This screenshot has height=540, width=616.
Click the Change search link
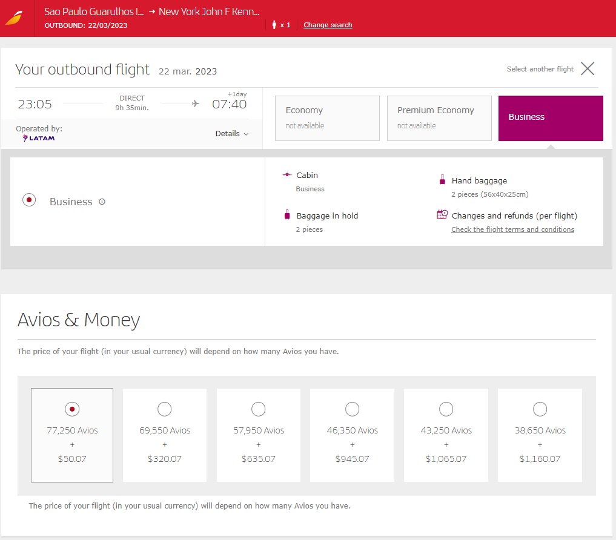(x=328, y=25)
